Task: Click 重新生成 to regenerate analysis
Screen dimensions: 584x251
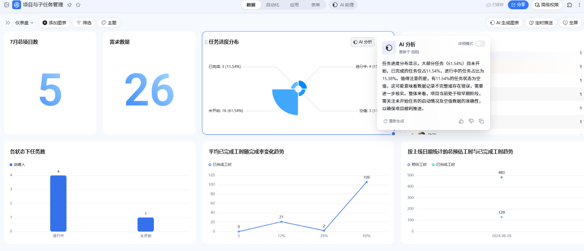Action: [x=394, y=121]
